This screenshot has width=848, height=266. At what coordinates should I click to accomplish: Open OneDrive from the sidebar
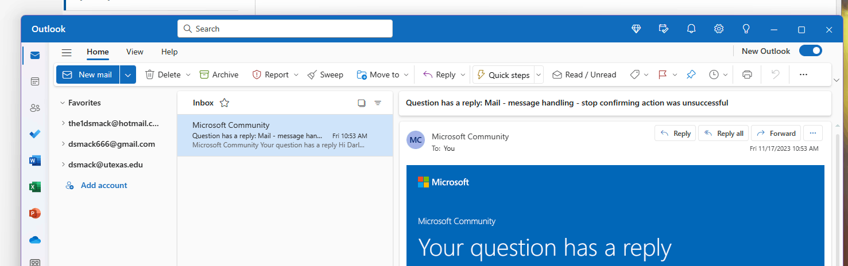click(35, 240)
